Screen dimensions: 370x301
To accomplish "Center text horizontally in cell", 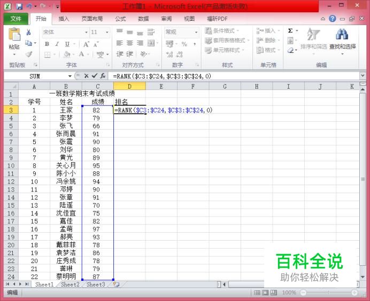I will pos(130,43).
